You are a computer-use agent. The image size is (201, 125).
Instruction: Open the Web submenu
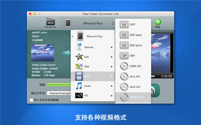point(93,67)
